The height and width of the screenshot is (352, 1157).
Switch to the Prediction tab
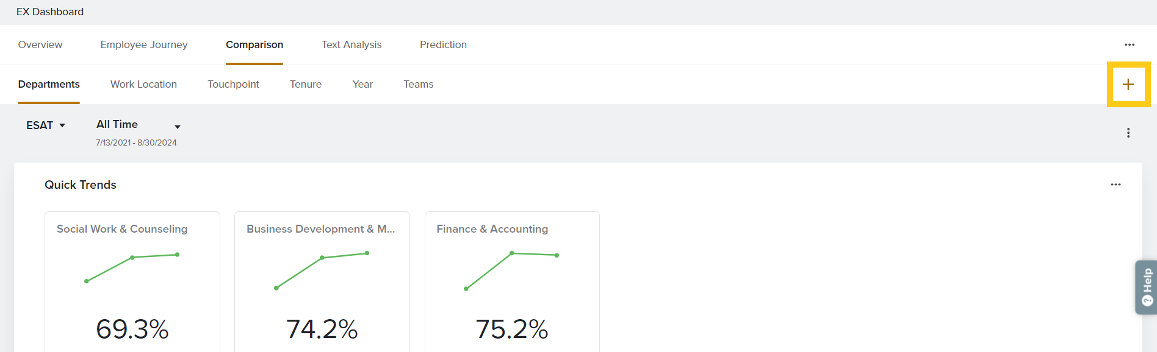coord(443,44)
